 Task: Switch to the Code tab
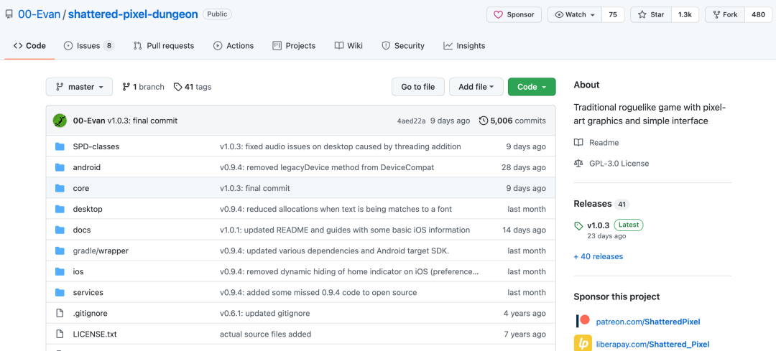click(29, 45)
